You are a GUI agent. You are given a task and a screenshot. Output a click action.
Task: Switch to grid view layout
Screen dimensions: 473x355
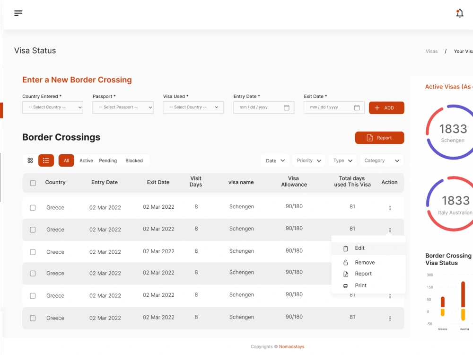click(x=30, y=160)
